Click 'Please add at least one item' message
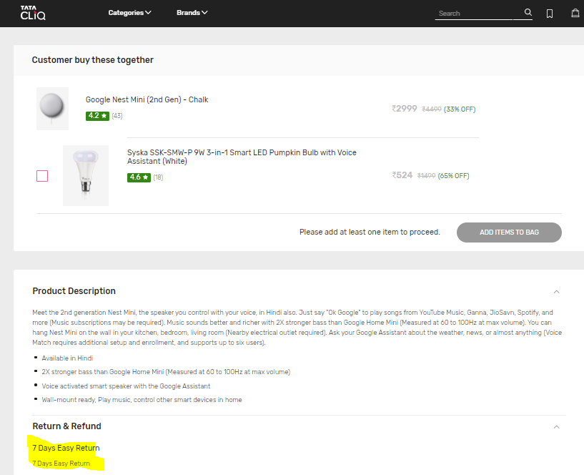Image resolution: width=584 pixels, height=475 pixels. click(370, 232)
